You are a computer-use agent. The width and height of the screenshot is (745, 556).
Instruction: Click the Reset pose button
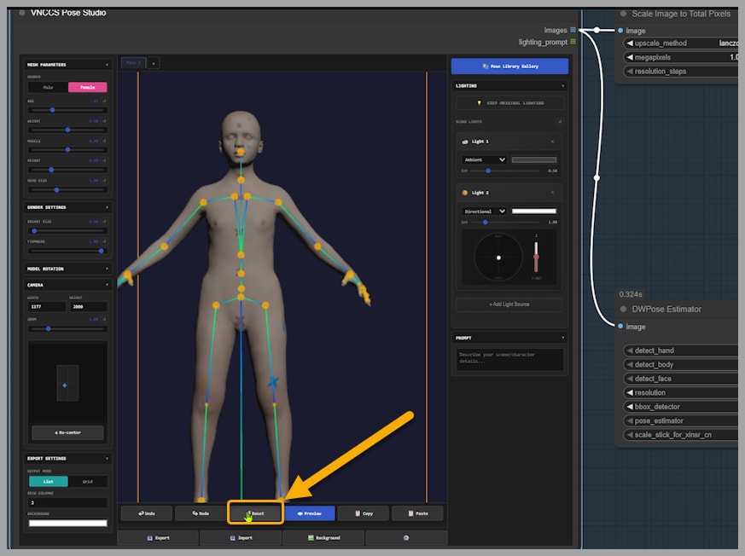pos(256,513)
